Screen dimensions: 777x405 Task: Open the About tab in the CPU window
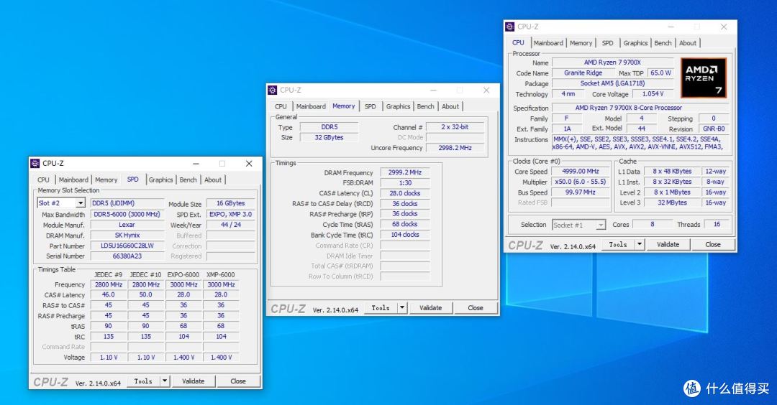click(x=688, y=44)
